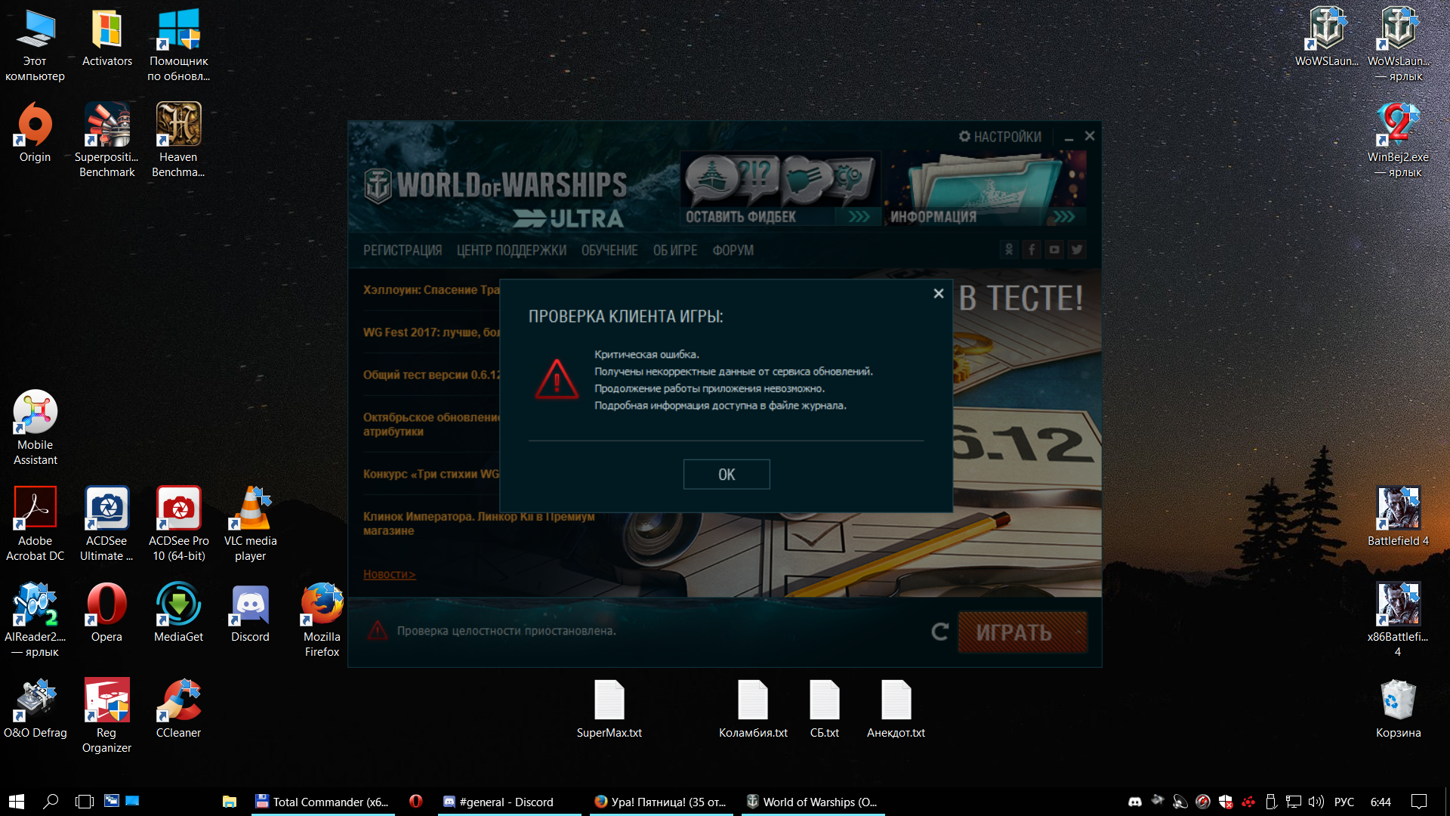Open launcher settings (НАСТРОЙКИ)

(x=1000, y=137)
